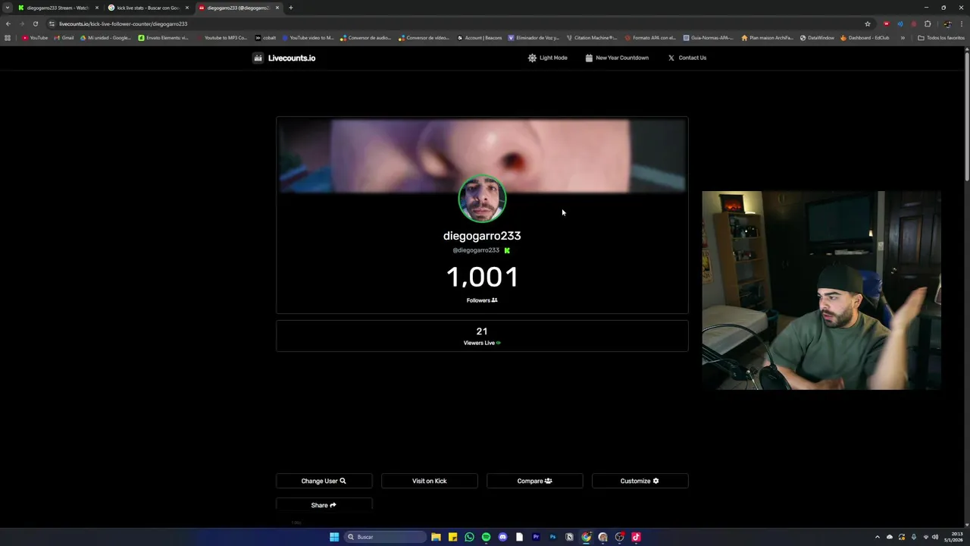
Task: Open the Dashboard EdClub bookmark
Action: pos(865,38)
